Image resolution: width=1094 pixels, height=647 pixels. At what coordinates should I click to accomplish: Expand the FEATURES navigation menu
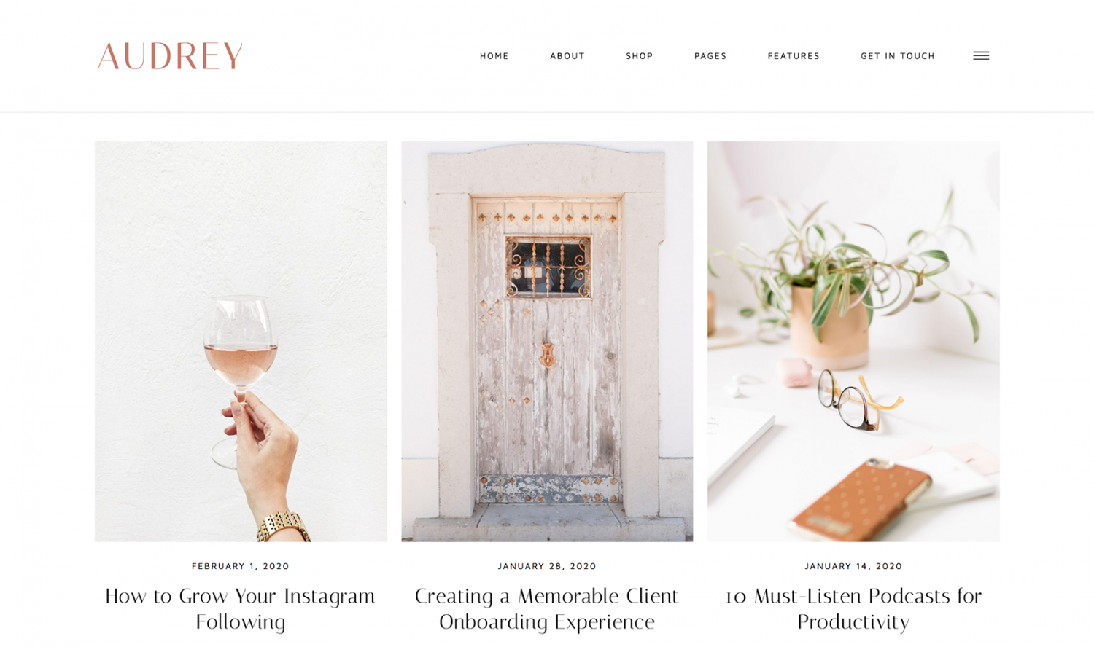click(794, 56)
